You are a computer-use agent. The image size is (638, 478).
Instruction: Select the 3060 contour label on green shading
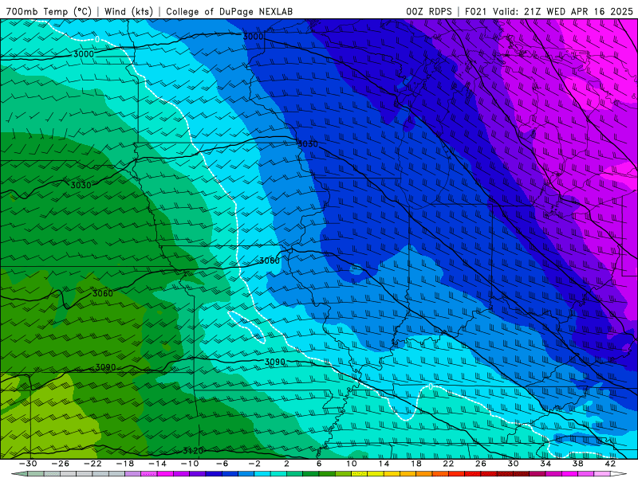pyautogui.click(x=103, y=293)
